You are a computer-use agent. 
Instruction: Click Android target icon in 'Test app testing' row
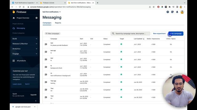coord(121,82)
